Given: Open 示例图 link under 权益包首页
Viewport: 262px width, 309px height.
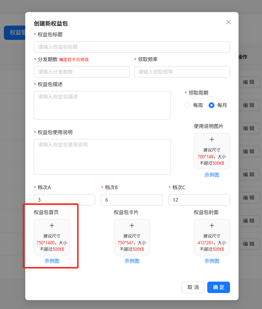Looking at the screenshot, I should [52, 261].
